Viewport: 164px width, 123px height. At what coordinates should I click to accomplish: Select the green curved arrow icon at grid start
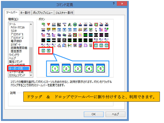[x=43, y=25]
